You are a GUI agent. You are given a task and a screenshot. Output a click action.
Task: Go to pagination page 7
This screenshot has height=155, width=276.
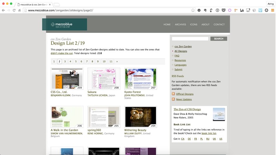(x=87, y=61)
